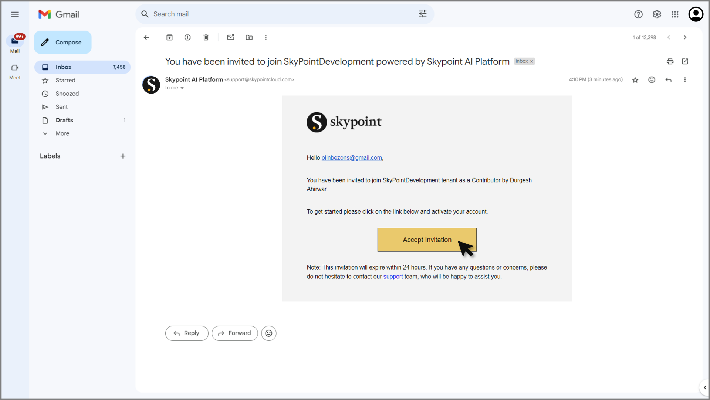
Task: Toggle the main menu hamburger icon
Action: pyautogui.click(x=15, y=14)
